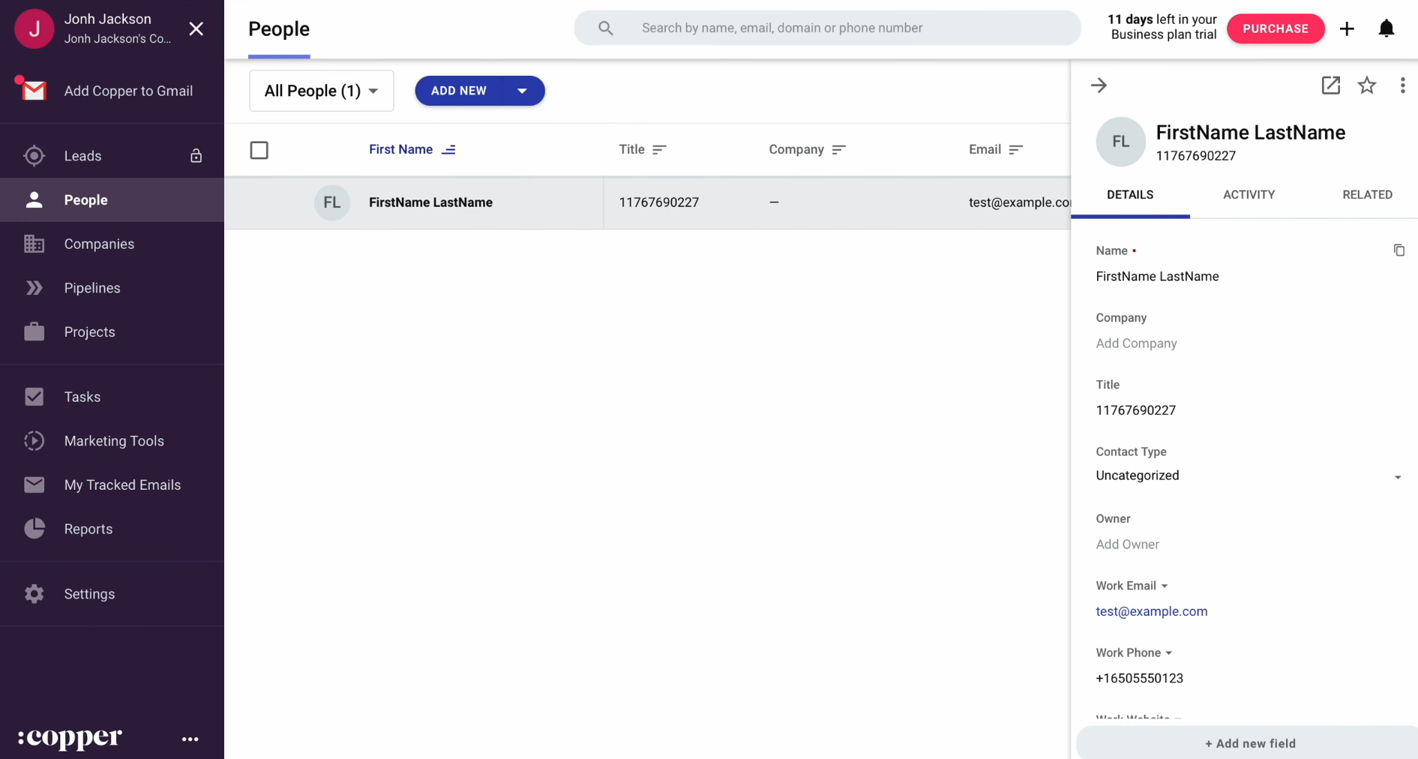
Task: Open the test@example.com email link
Action: click(x=1151, y=611)
